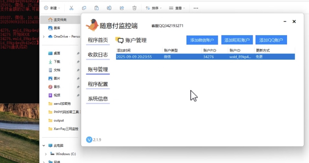
Task: Click the Delete trash icon in Explorer
Action: pos(134,8)
